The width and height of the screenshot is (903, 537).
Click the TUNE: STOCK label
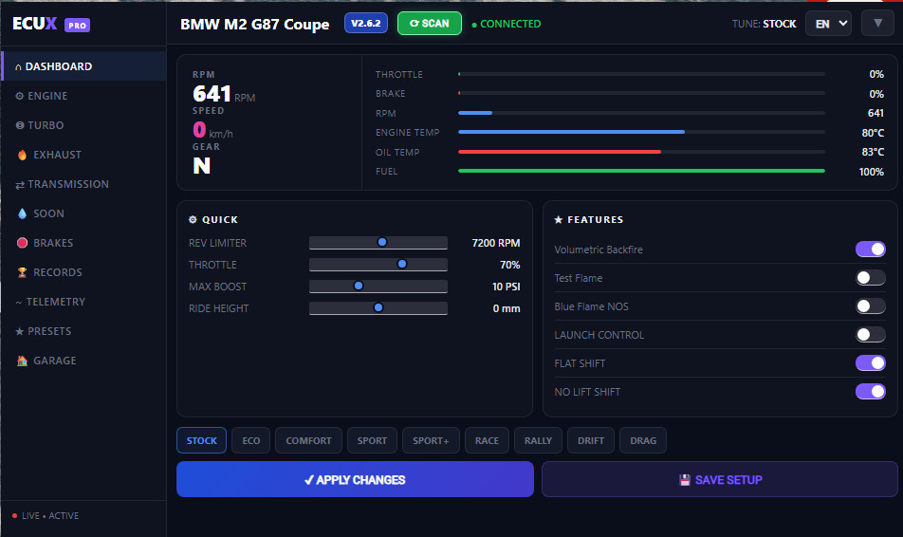point(765,24)
